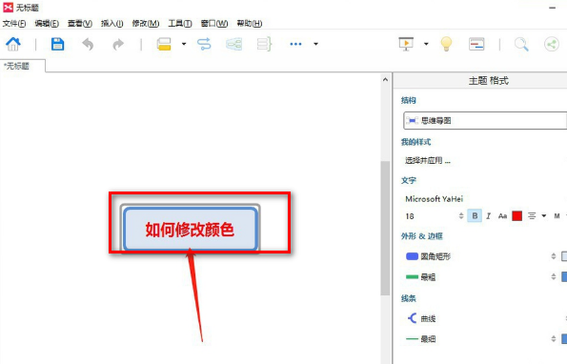567x364 pixels.
Task: Open the Microsoft YaHei font selector
Action: pyautogui.click(x=434, y=199)
